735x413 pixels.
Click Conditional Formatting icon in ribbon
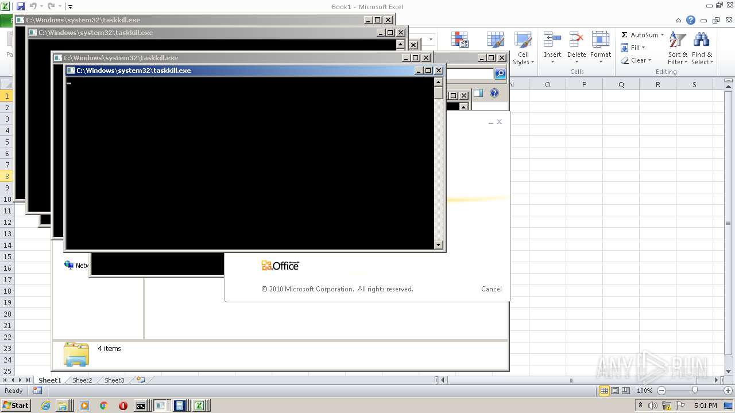[x=459, y=40]
